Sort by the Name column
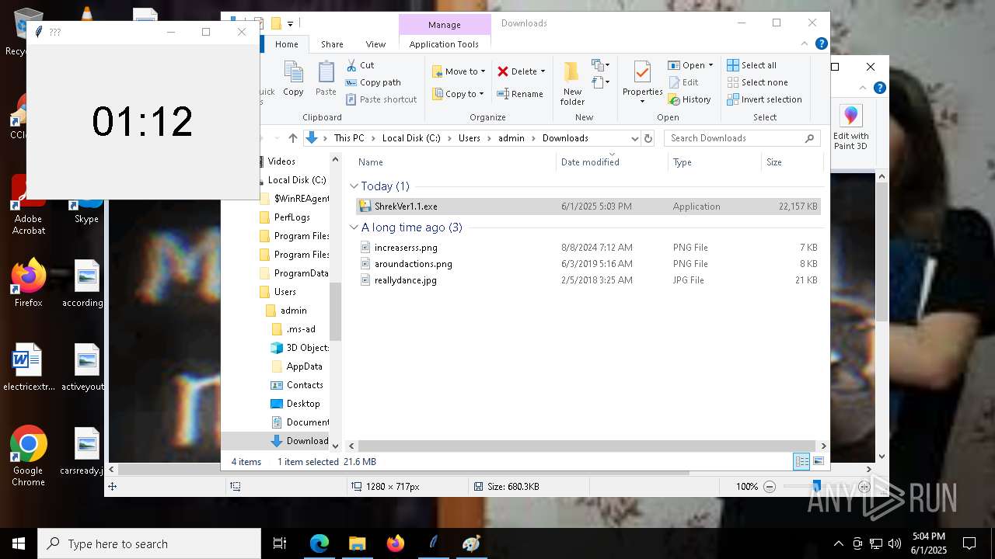The height and width of the screenshot is (559, 995). [455, 162]
